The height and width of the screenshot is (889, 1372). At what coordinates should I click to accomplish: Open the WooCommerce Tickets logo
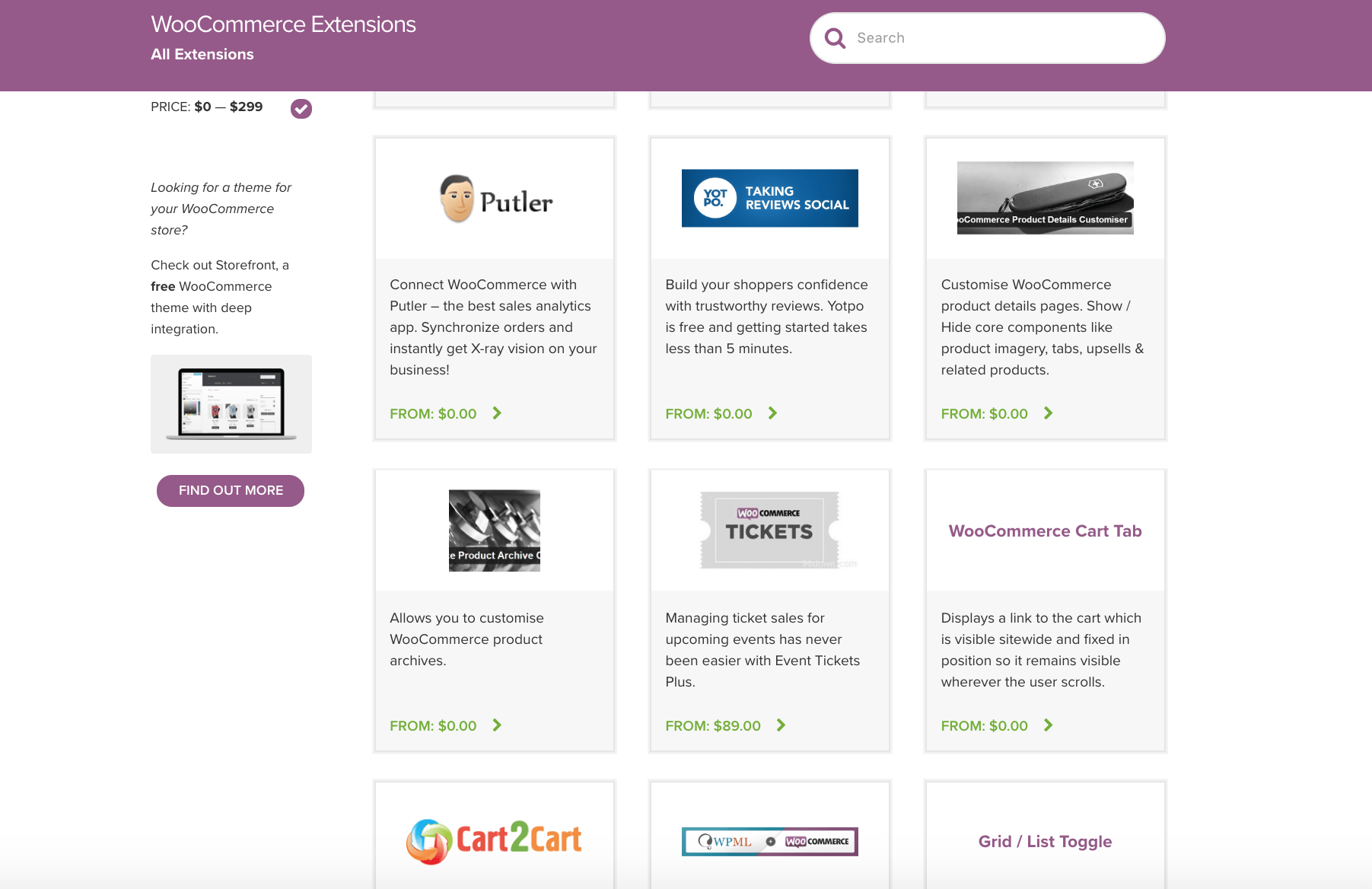[x=770, y=531]
